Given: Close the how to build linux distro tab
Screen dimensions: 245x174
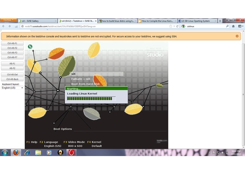Looking at the screenshot, I should point(135,21).
